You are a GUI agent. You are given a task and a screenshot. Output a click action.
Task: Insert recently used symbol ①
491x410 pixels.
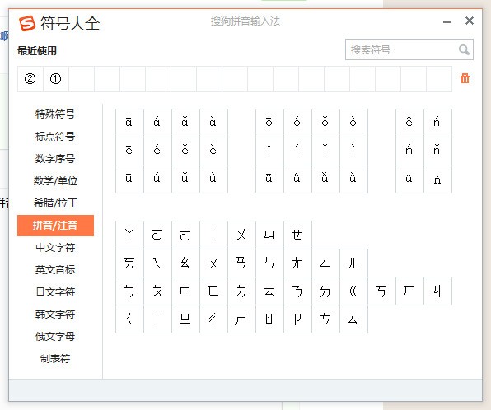coord(56,78)
